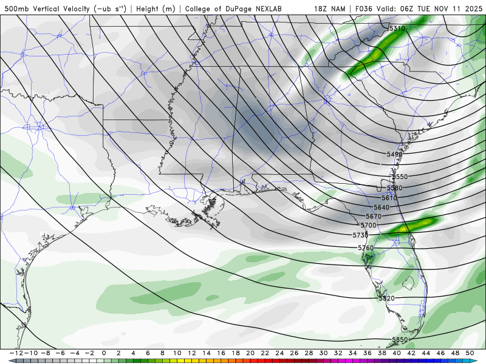Click the 16 value on the color scale
Image resolution: width=486 pixels, height=364 pixels.
tap(221, 353)
